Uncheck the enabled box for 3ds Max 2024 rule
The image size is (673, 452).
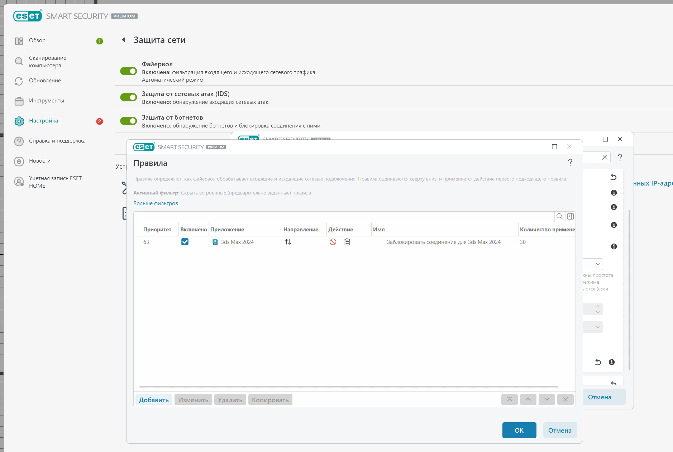pos(185,242)
